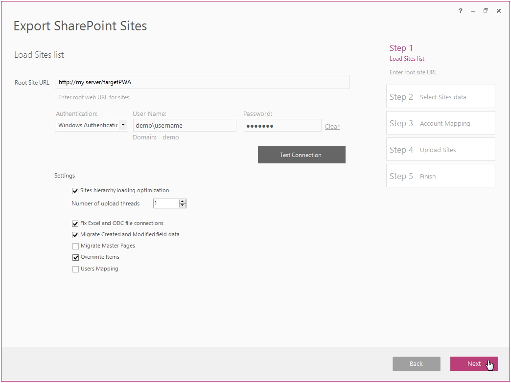Viewport: 511px width, 383px height.
Task: Click the 'Enter root site URL' step description
Action: coord(413,72)
